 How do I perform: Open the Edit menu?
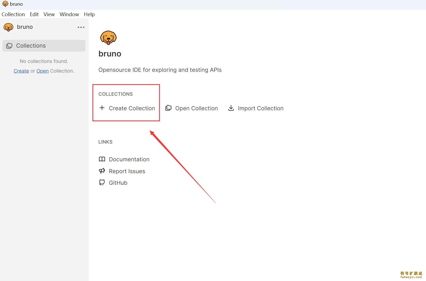[x=34, y=14]
